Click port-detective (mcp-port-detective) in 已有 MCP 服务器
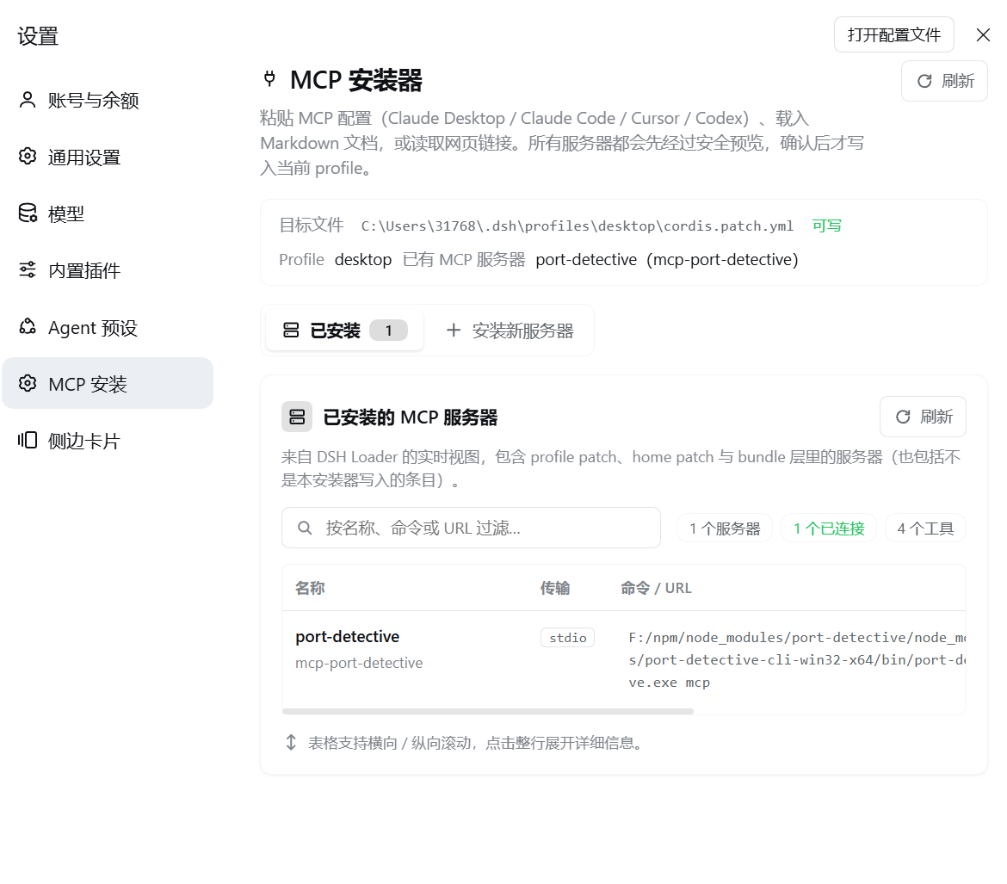1007x884 pixels. (x=667, y=260)
